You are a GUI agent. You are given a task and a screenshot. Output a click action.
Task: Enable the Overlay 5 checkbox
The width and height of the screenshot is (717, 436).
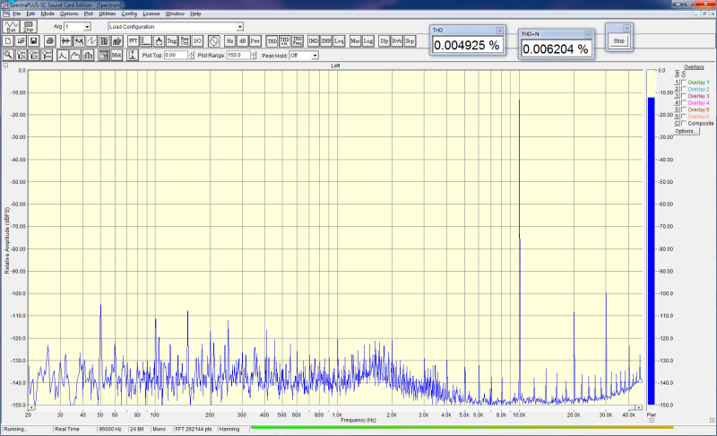point(684,109)
